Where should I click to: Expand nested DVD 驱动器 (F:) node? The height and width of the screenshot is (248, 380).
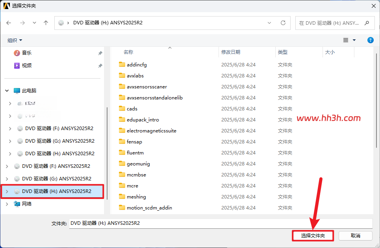[10, 129]
